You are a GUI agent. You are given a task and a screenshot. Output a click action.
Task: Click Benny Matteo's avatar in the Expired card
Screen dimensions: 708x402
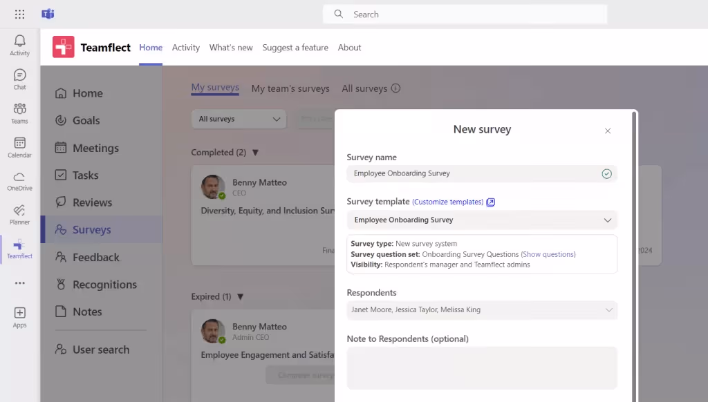pyautogui.click(x=213, y=331)
